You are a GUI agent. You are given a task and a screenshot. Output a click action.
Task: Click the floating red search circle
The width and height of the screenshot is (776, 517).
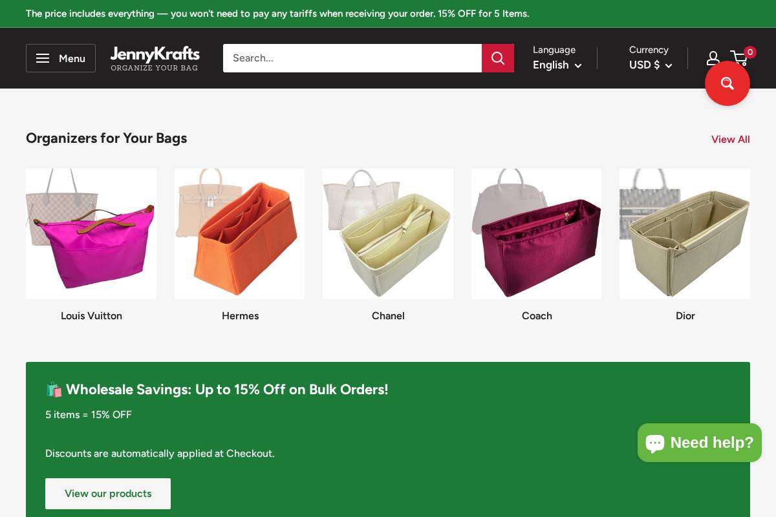coord(727,83)
